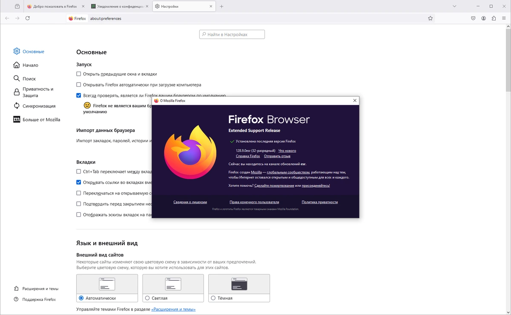511x315 pixels.
Task: Open «Расширения и темы» link below themes
Action: coord(173,309)
